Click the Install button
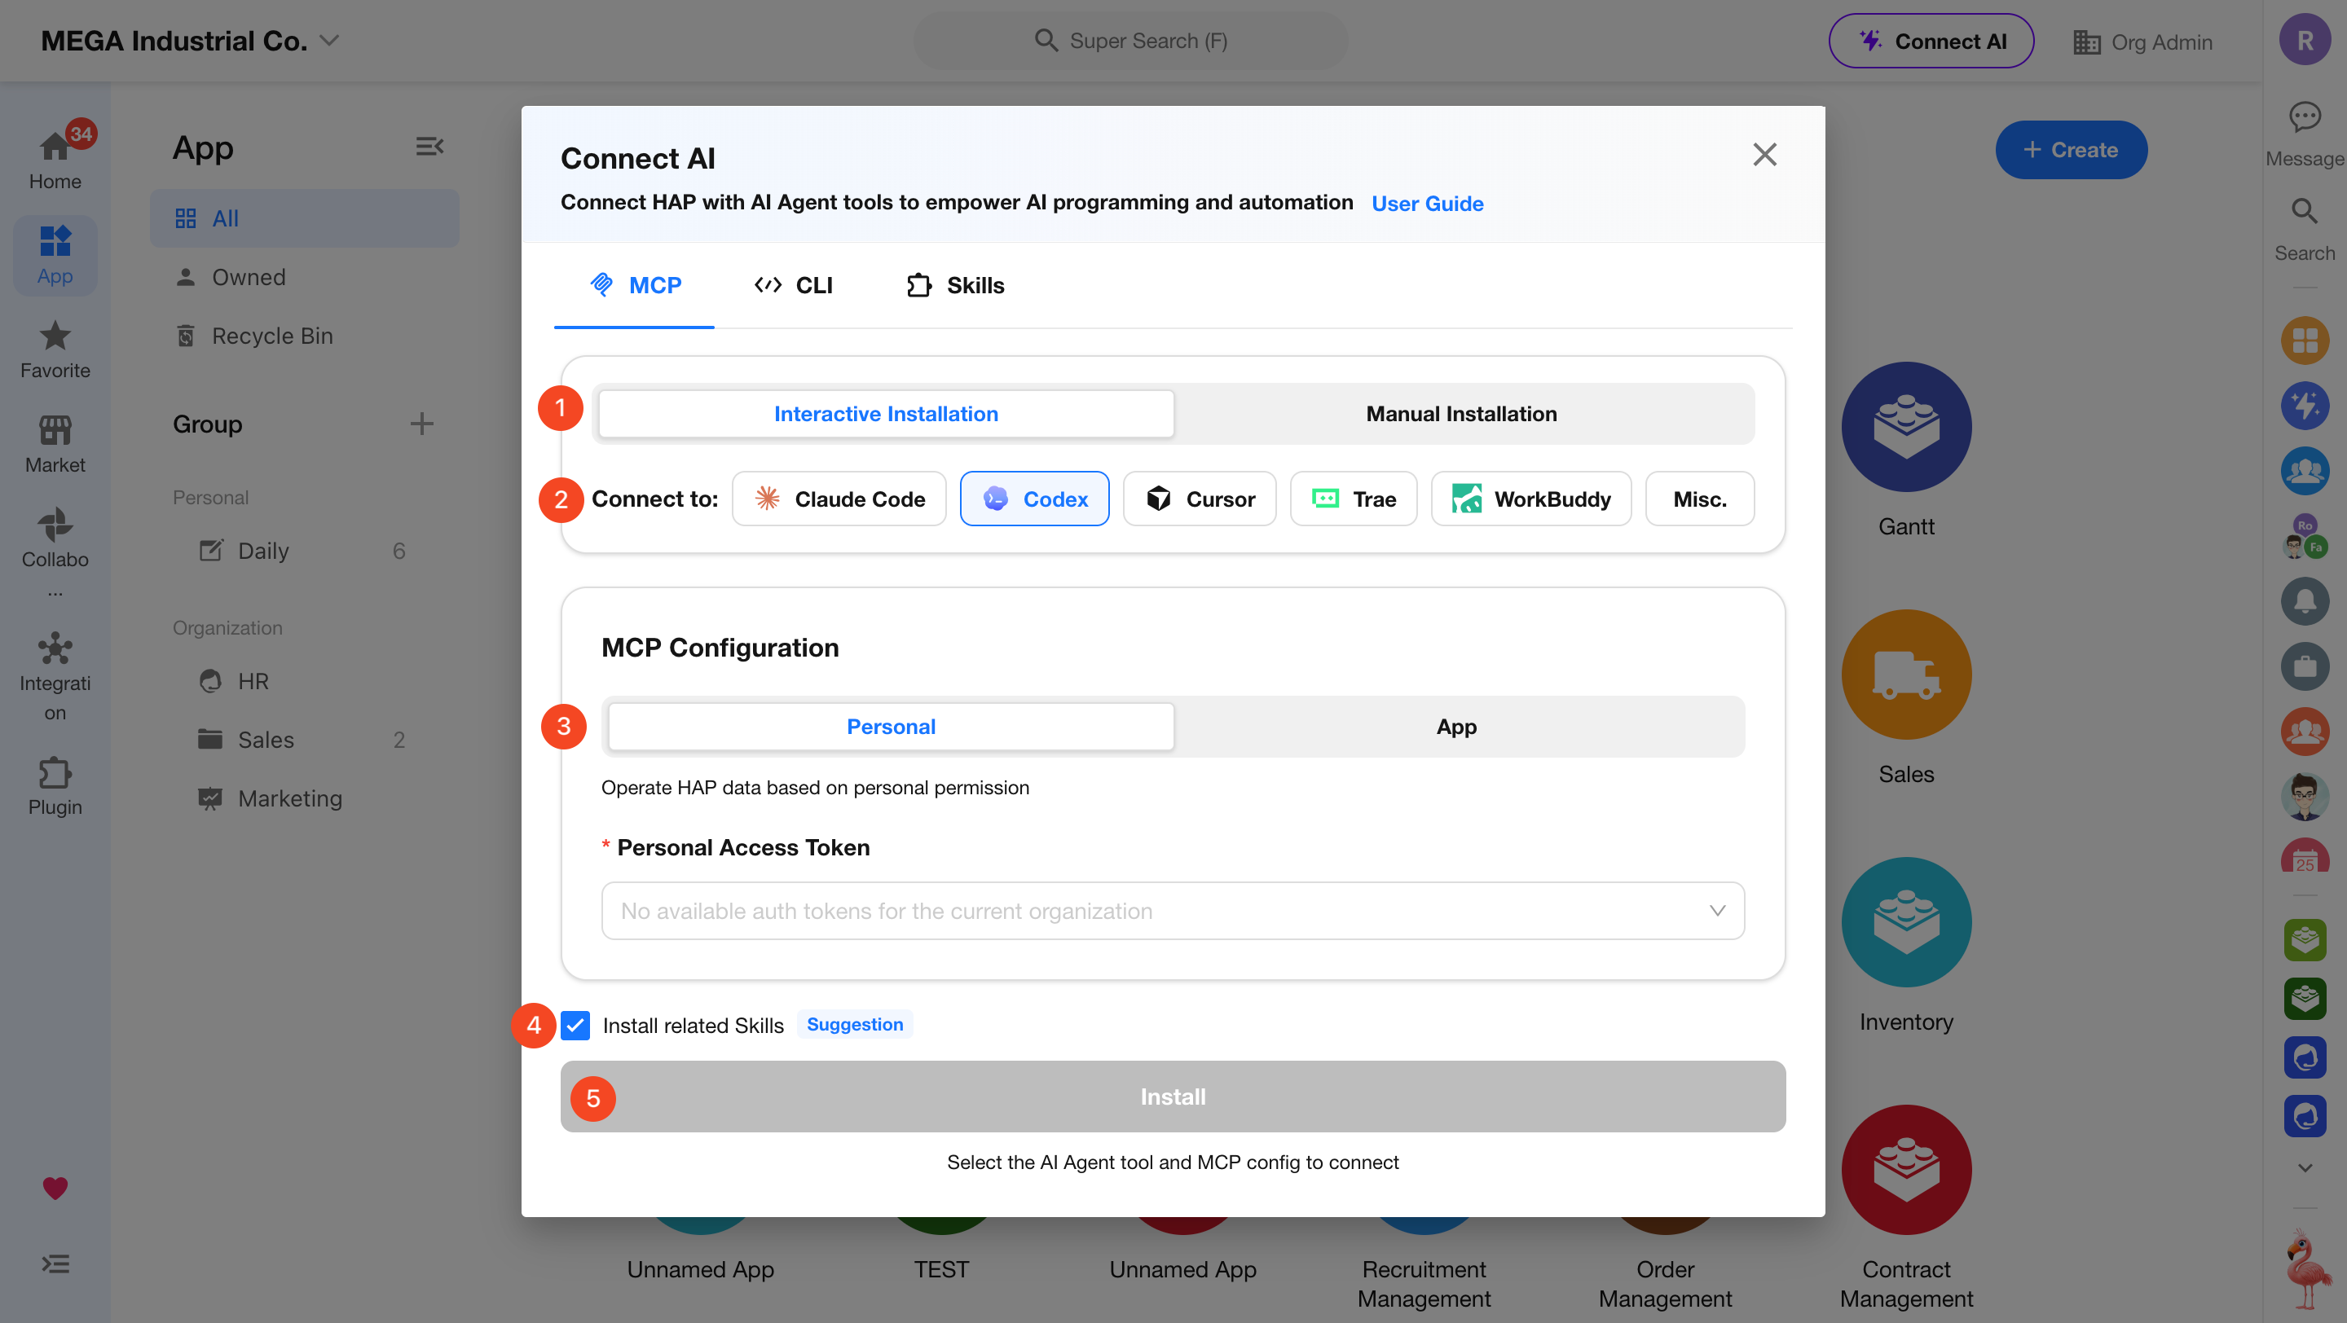Screen dimensions: 2347x1323 click(x=1173, y=1097)
